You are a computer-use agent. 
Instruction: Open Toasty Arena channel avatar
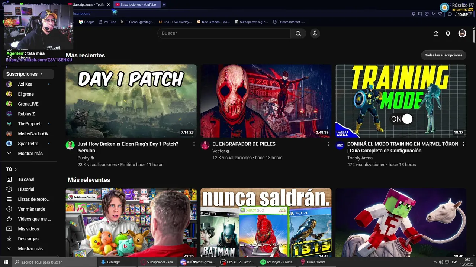340,145
